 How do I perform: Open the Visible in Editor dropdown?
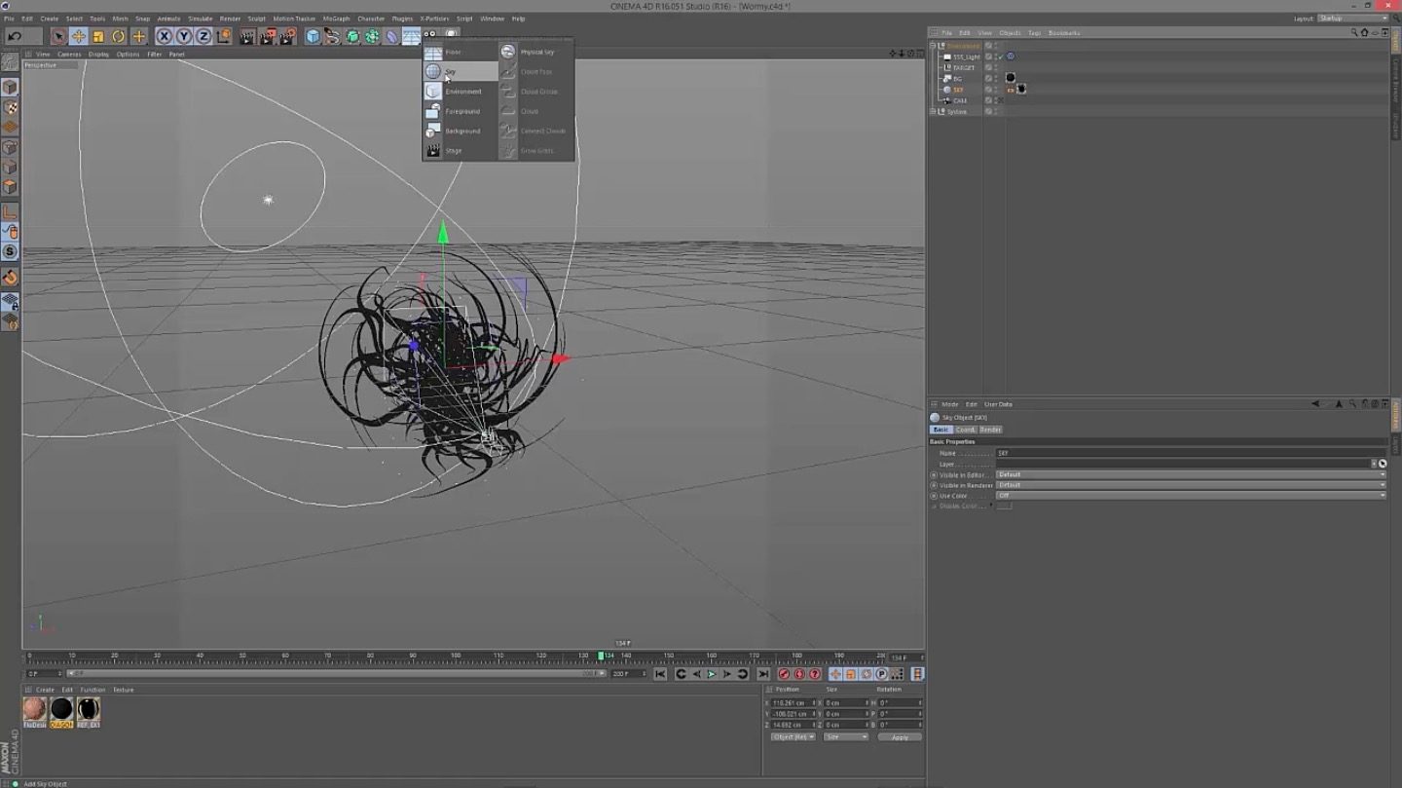[x=1190, y=474]
